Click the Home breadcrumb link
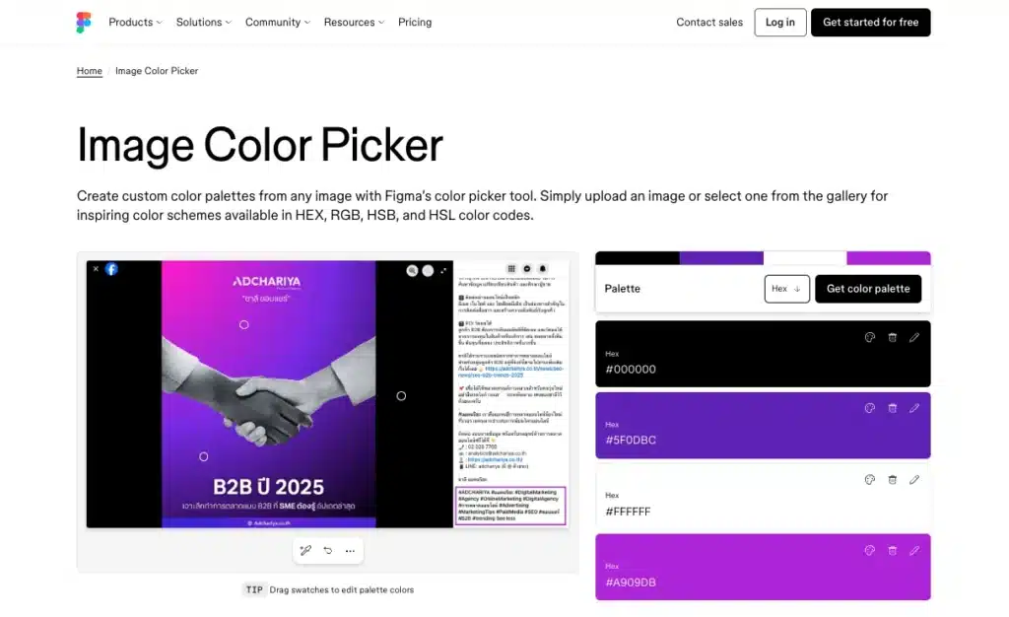Image resolution: width=1009 pixels, height=617 pixels. click(90, 71)
